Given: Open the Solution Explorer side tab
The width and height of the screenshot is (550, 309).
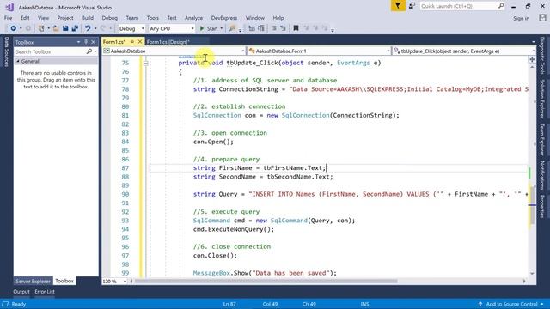Looking at the screenshot, I should coord(542,99).
